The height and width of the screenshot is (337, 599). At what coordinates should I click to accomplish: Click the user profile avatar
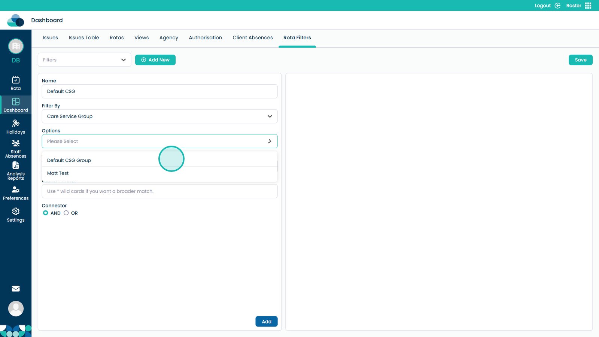(16, 309)
